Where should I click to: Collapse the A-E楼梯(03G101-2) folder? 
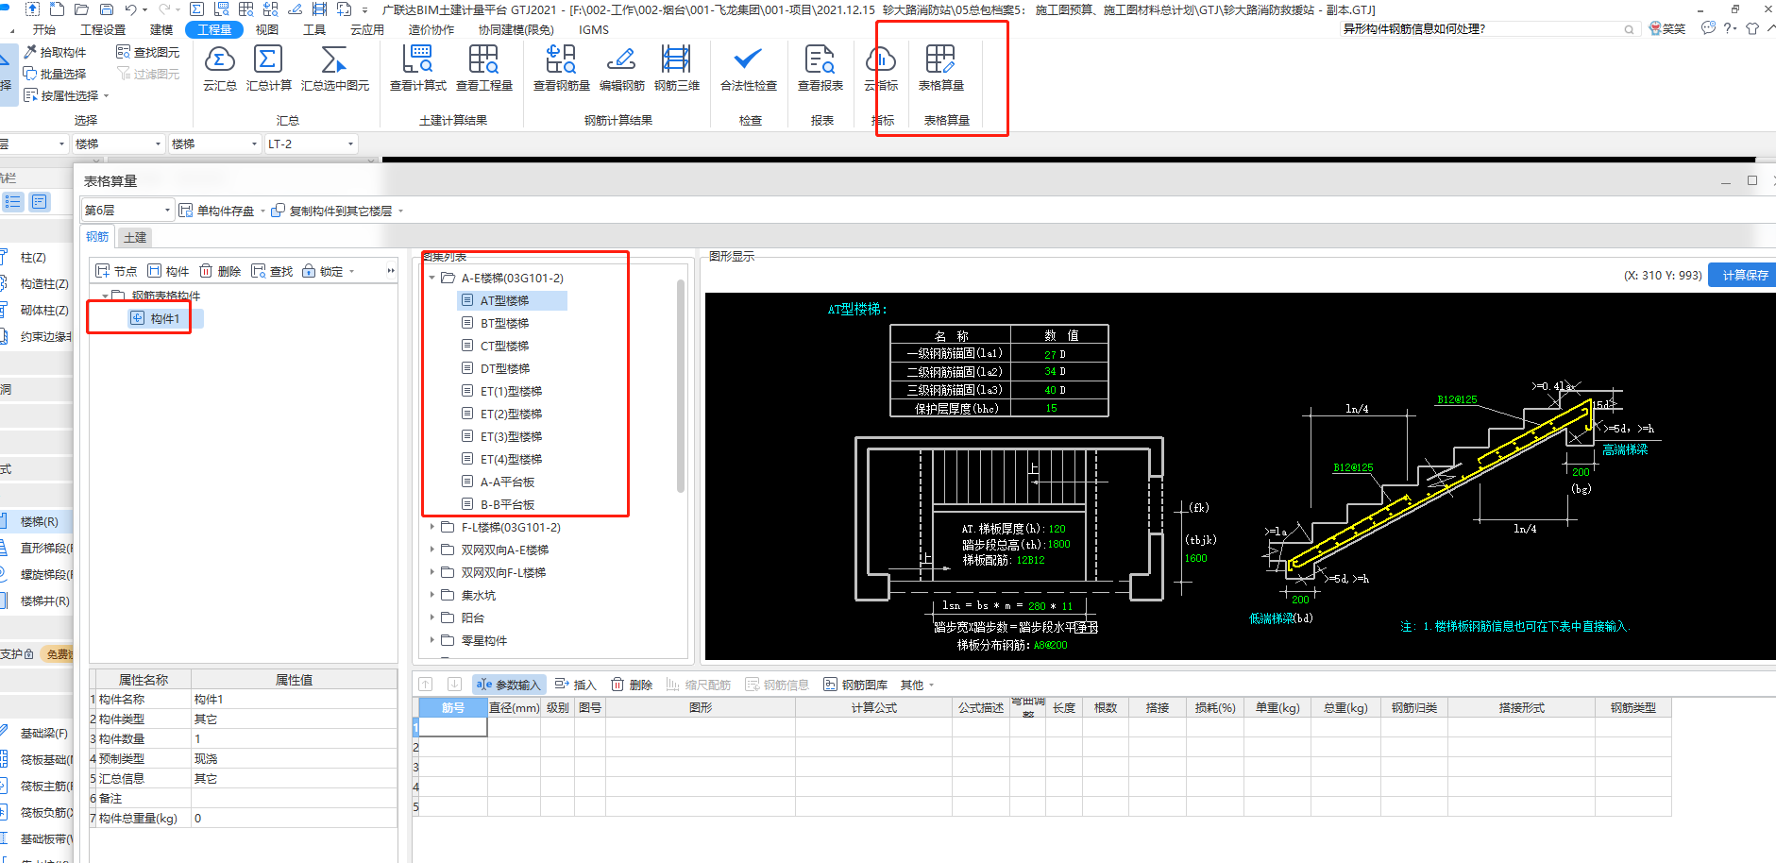pos(432,278)
